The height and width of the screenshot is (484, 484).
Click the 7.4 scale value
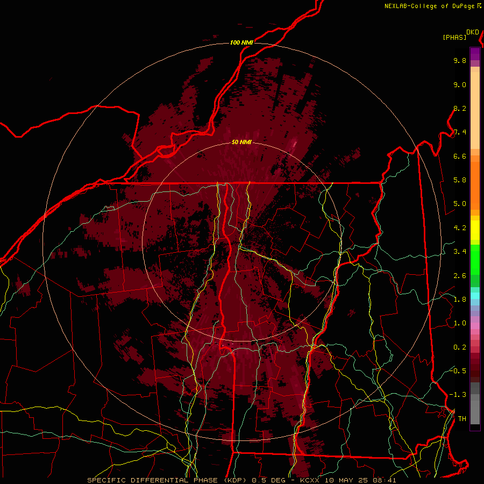(x=460, y=132)
